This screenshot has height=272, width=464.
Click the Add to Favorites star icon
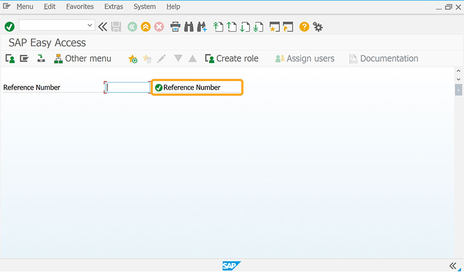(133, 59)
